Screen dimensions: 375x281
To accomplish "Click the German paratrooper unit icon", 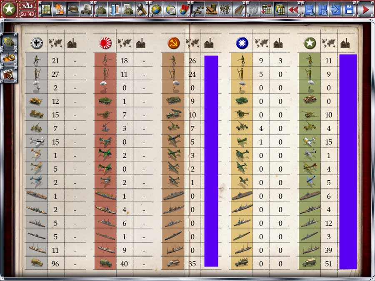I will click(36, 86).
